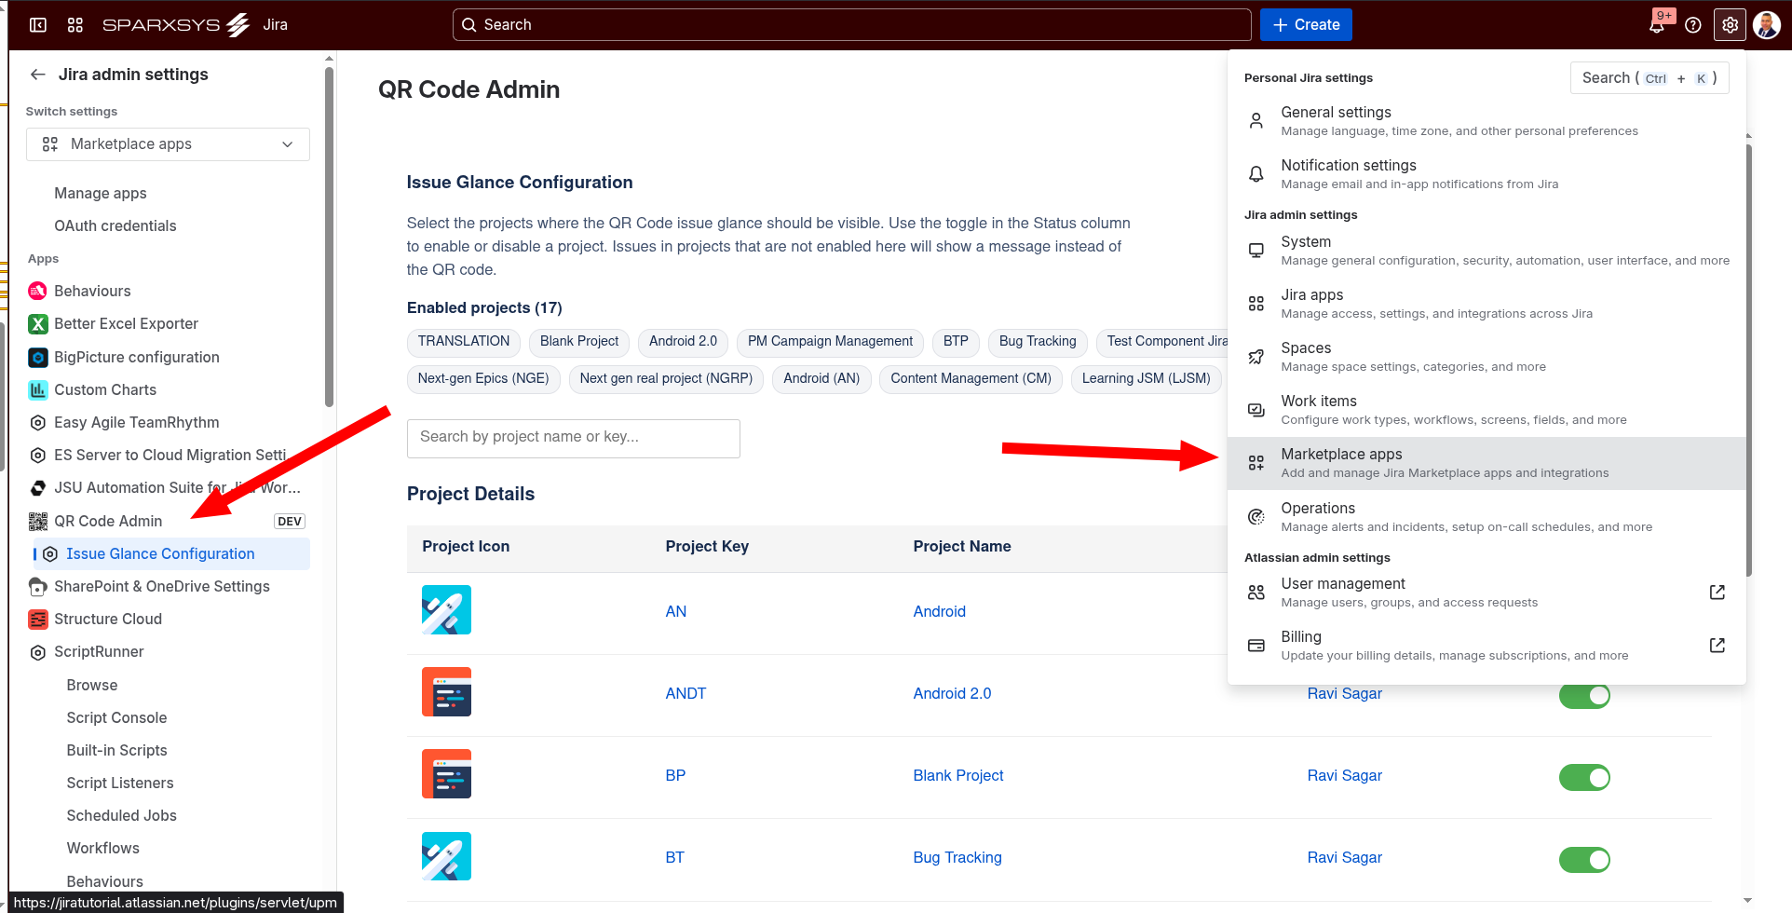Screen dimensions: 1792x913
Task: Click the Android 2.0 project icon
Action: click(446, 692)
